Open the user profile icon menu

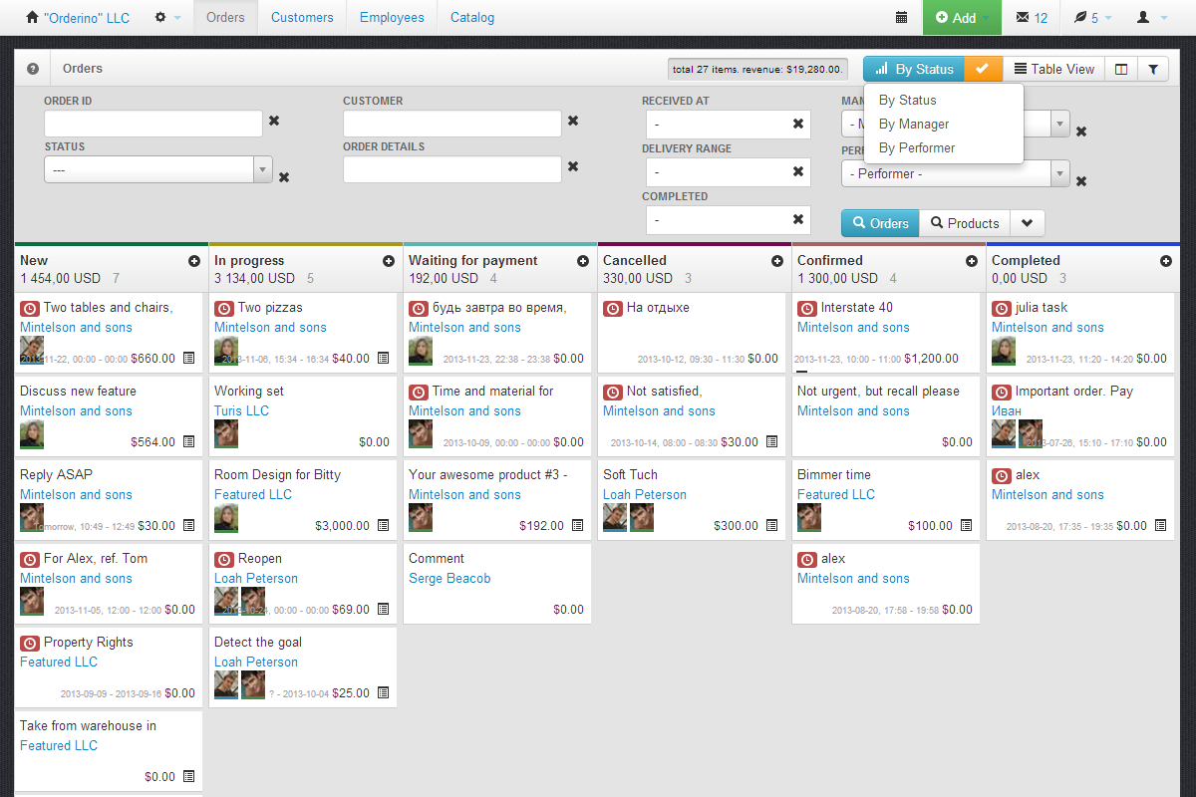coord(1152,18)
